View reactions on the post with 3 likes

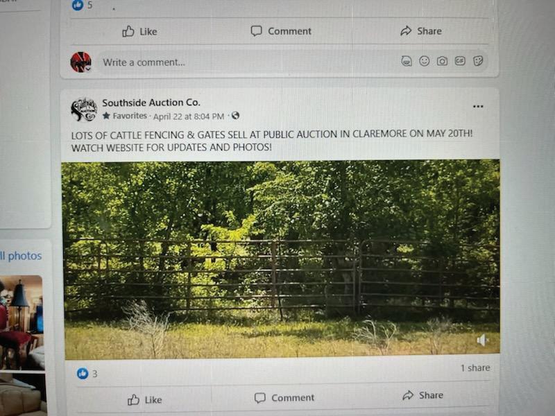87,374
